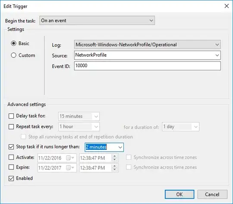Open the Expire date calendar picker icon
Image resolution: width=233 pixels, height=204 pixels.
(70, 168)
